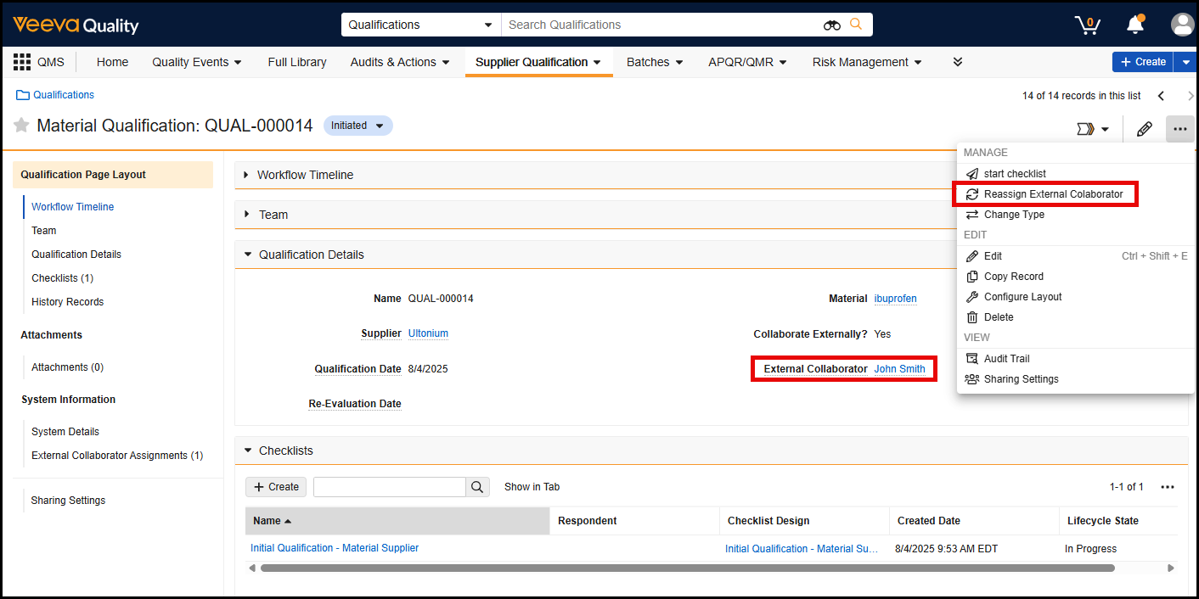
Task: Open the John Smith collaborator link
Action: (899, 369)
